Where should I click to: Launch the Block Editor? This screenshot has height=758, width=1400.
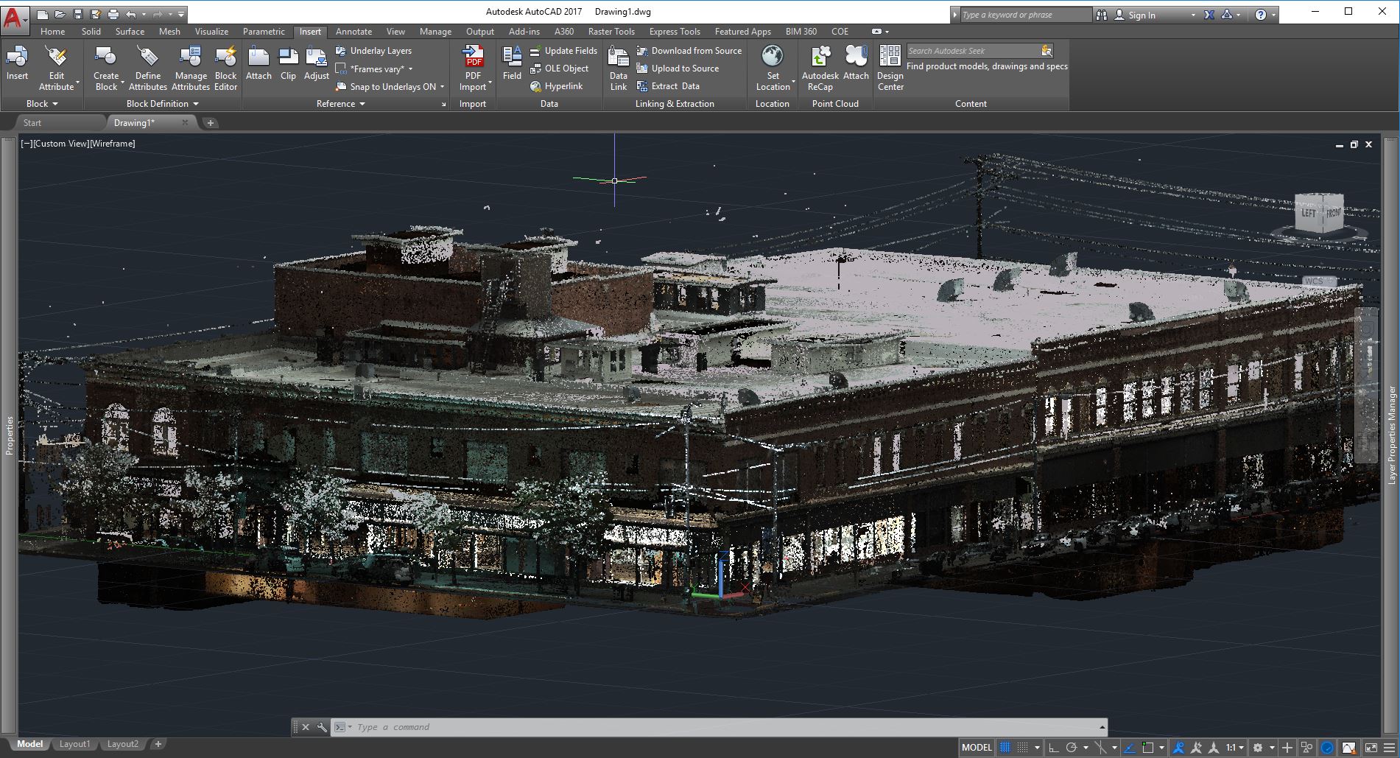tap(225, 68)
